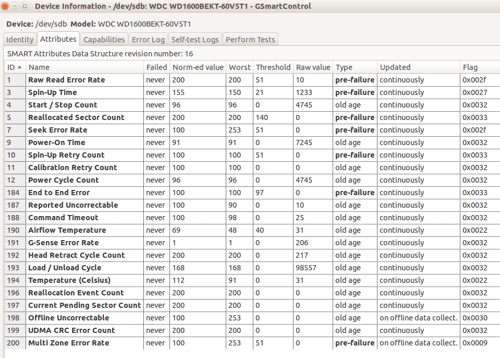Select the Start / Stop Count row

tap(252, 105)
